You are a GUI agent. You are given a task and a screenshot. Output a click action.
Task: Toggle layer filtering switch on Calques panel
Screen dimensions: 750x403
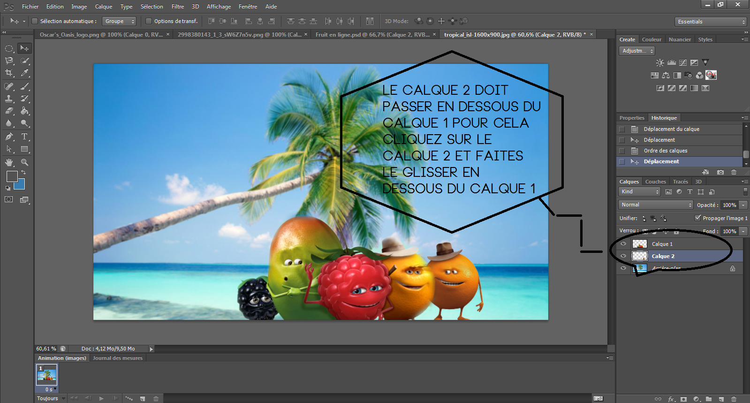(745, 191)
